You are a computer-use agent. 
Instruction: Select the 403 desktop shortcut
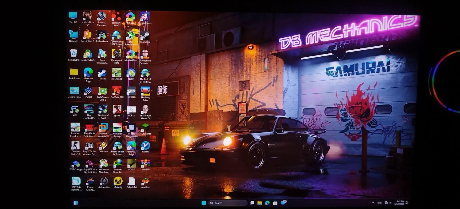click(75, 111)
